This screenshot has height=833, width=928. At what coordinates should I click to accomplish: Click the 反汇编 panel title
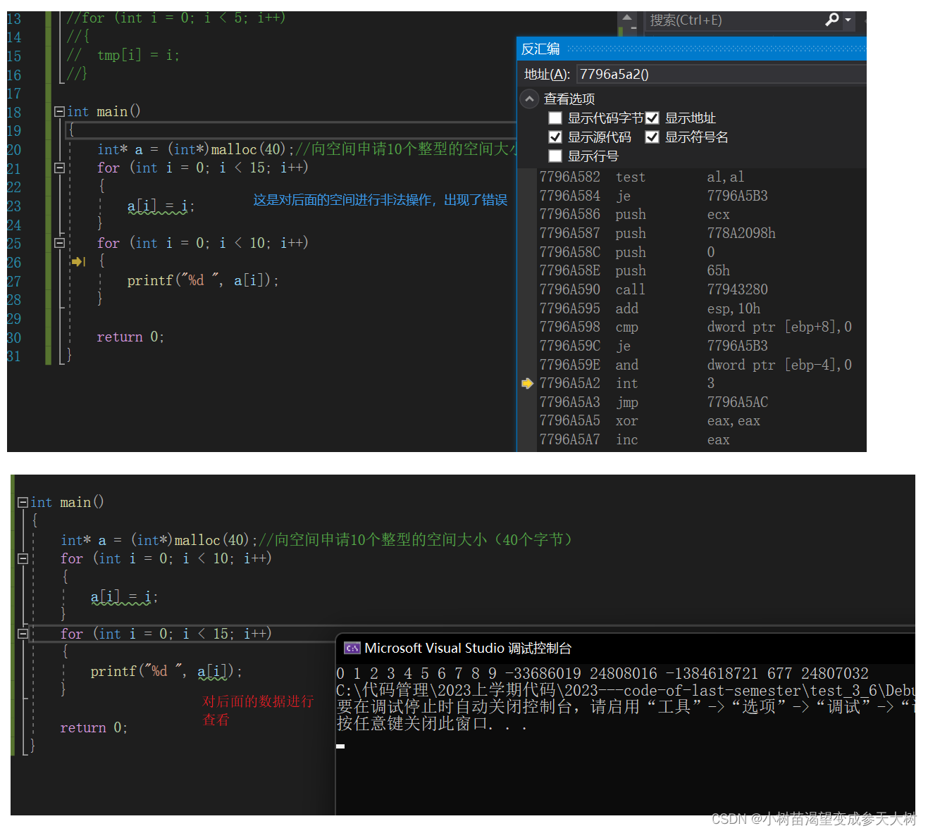(x=540, y=49)
